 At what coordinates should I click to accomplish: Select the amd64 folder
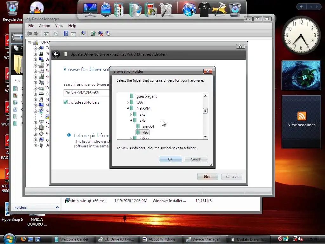pyautogui.click(x=148, y=126)
